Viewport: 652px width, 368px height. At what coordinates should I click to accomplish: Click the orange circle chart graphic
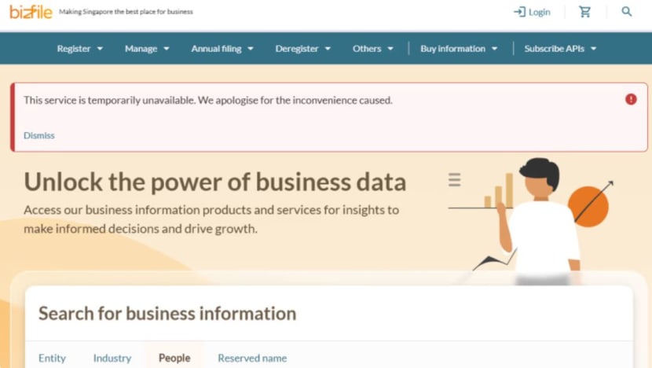pyautogui.click(x=588, y=207)
